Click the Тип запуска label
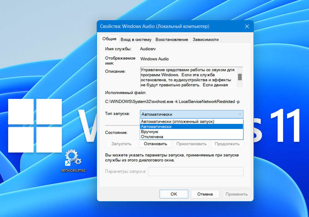Image resolution: width=309 pixels, height=217 pixels. tap(117, 114)
